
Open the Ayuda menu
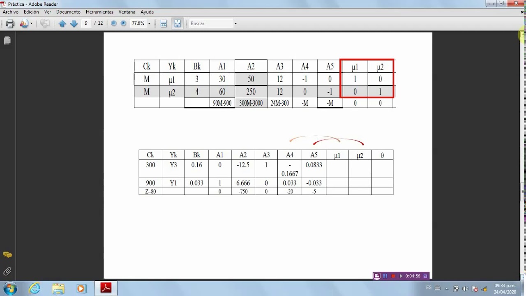147,12
